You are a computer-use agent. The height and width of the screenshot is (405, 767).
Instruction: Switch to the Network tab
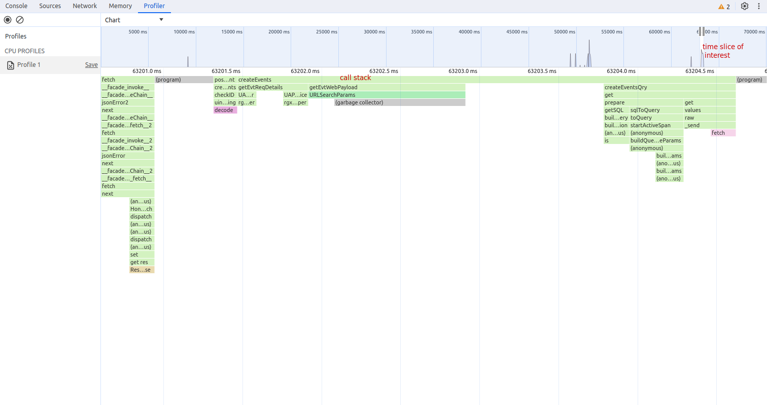[x=84, y=6]
